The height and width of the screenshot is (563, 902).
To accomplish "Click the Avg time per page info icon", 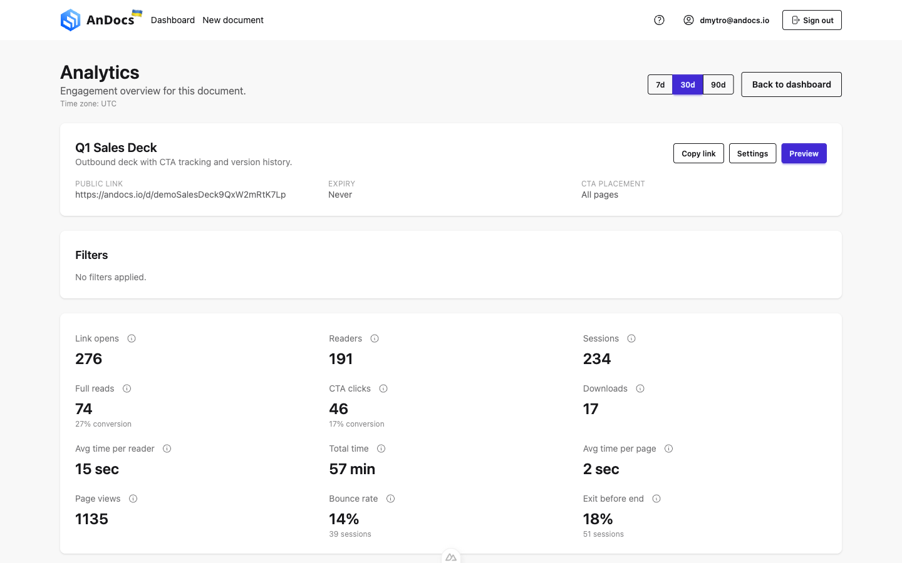I will [x=668, y=448].
